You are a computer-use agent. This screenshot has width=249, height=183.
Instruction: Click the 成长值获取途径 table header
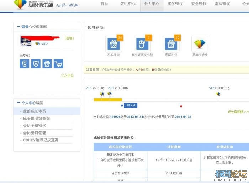coord(120,147)
